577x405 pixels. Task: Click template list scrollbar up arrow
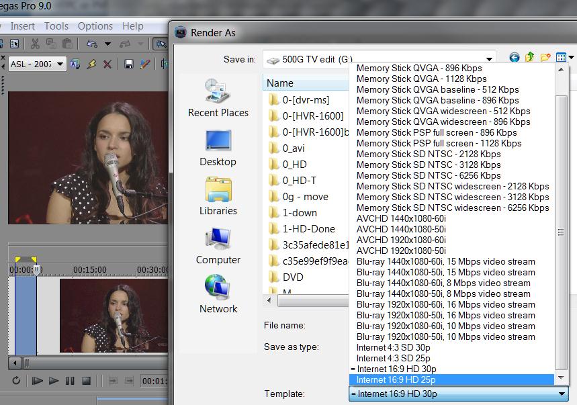[x=561, y=69]
